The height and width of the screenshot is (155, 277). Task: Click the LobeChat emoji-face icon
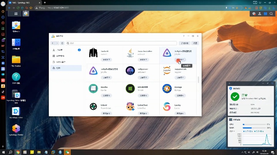click(130, 107)
